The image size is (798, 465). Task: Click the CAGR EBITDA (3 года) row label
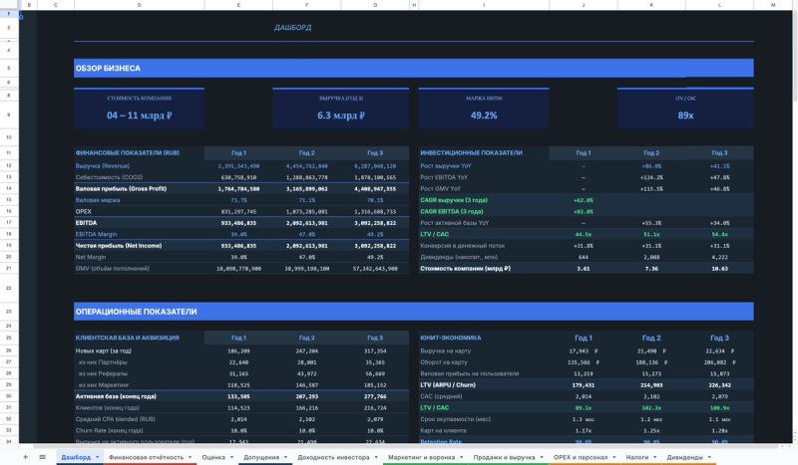[452, 211]
